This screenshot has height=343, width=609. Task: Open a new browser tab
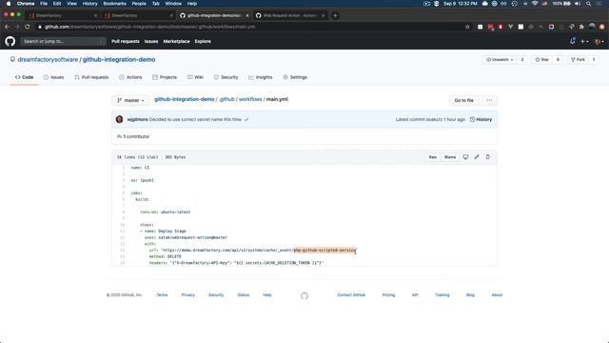335,15
